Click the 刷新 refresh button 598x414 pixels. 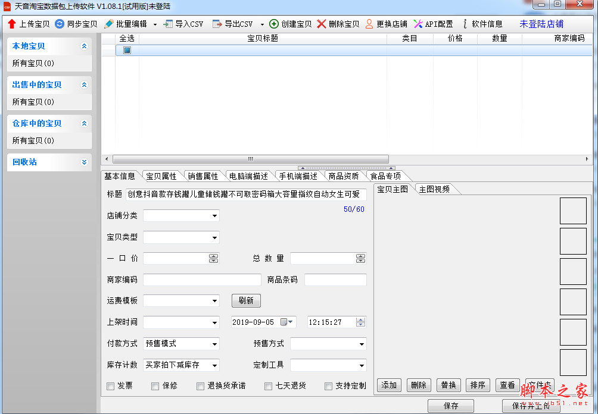(246, 300)
